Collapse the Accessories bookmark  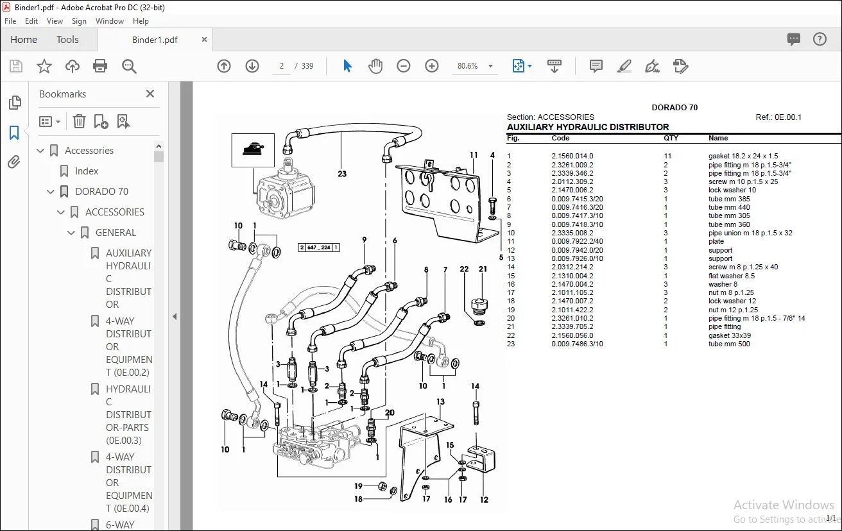click(x=41, y=151)
